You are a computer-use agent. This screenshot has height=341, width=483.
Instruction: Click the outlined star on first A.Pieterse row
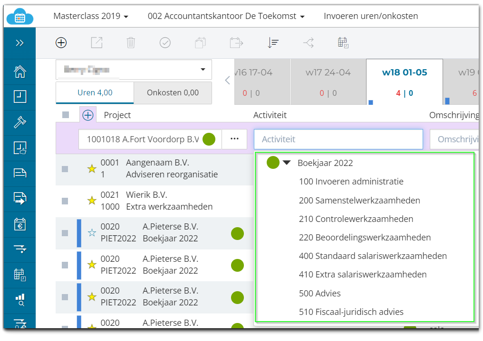pyautogui.click(x=92, y=233)
